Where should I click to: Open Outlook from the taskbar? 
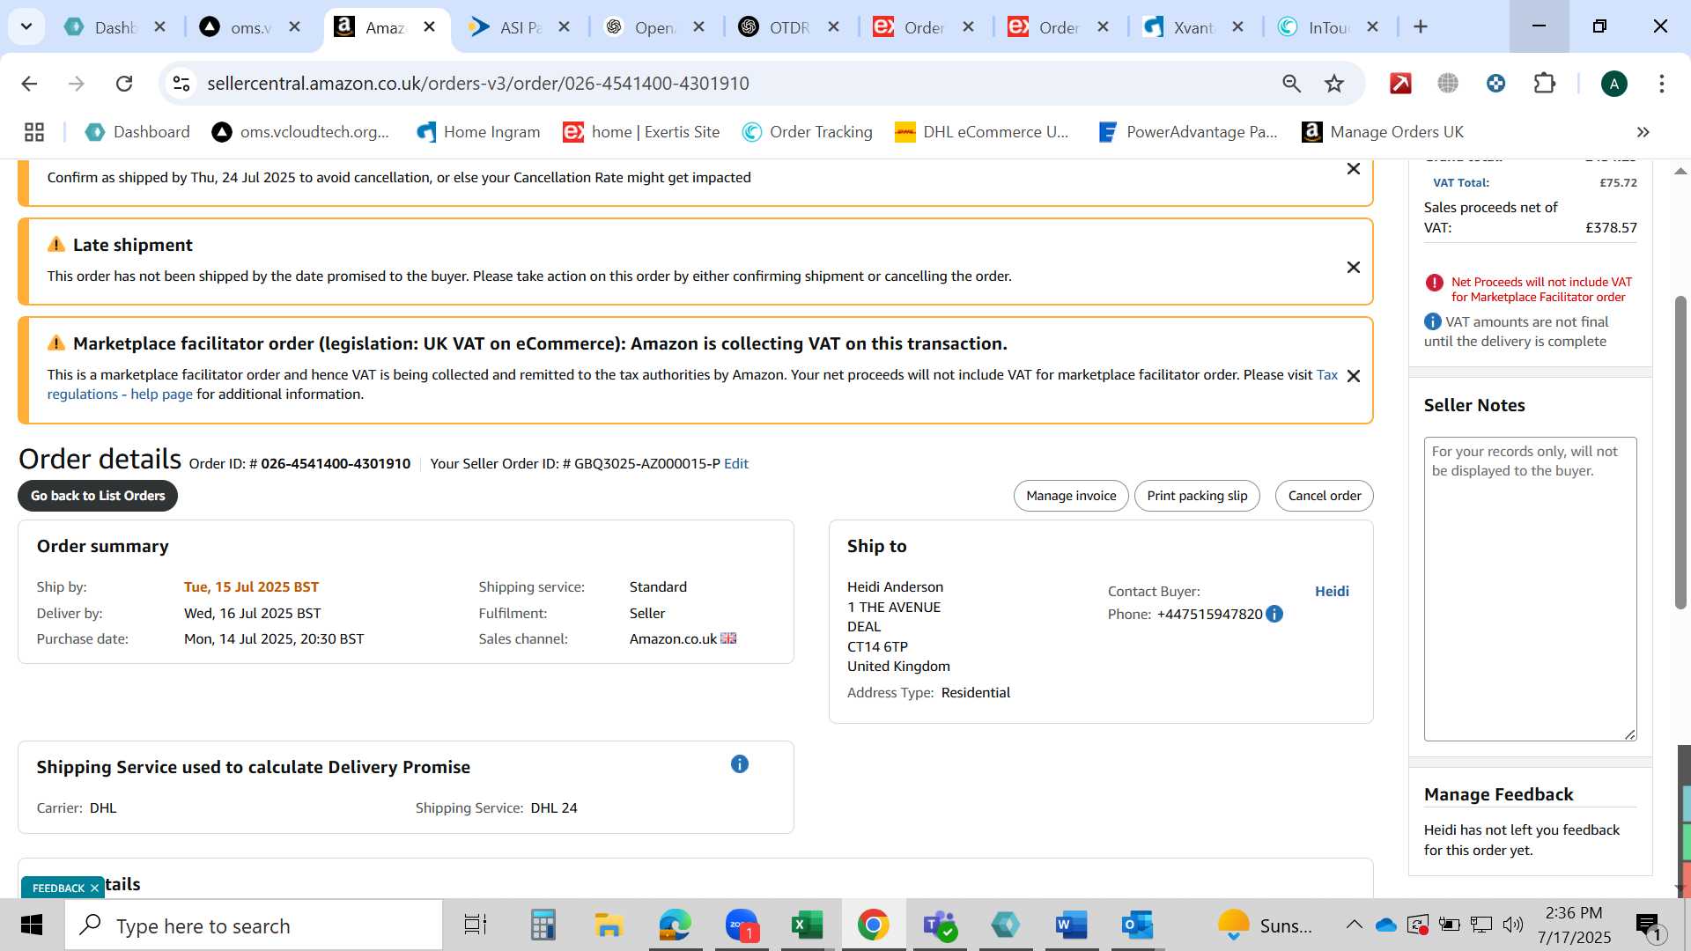pyautogui.click(x=1138, y=925)
